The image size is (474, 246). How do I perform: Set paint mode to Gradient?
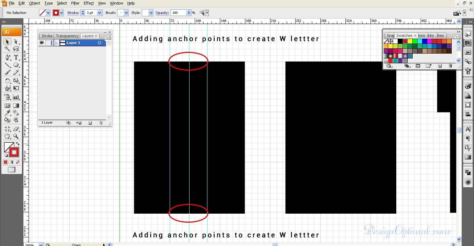coord(12,162)
